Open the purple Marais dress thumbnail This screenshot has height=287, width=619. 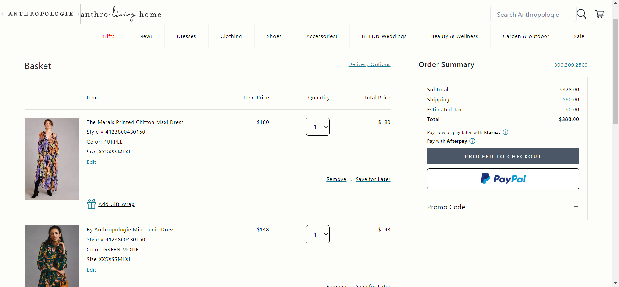(x=52, y=159)
